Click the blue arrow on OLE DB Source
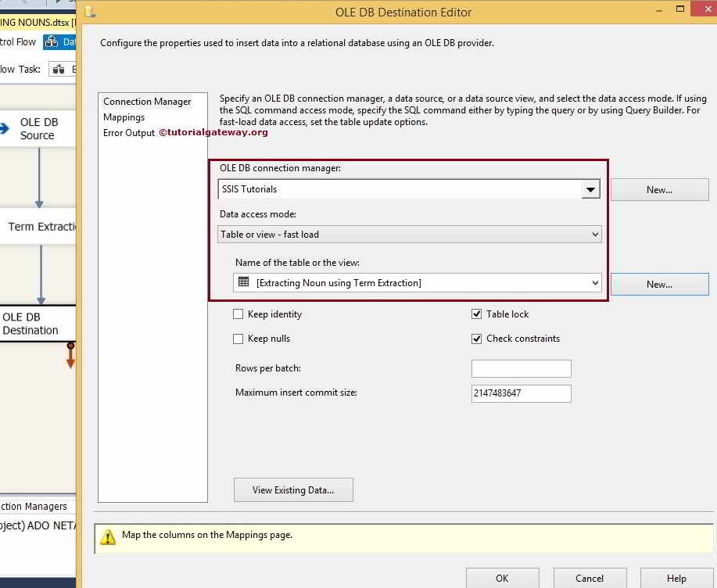717x588 pixels. [5, 128]
